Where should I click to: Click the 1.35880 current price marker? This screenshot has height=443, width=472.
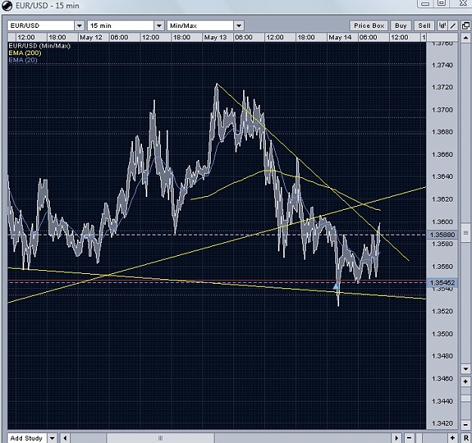click(443, 235)
